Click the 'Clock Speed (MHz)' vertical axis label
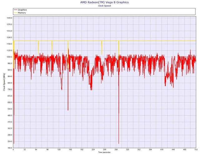This screenshot has height=156, width=209. (x=4, y=82)
